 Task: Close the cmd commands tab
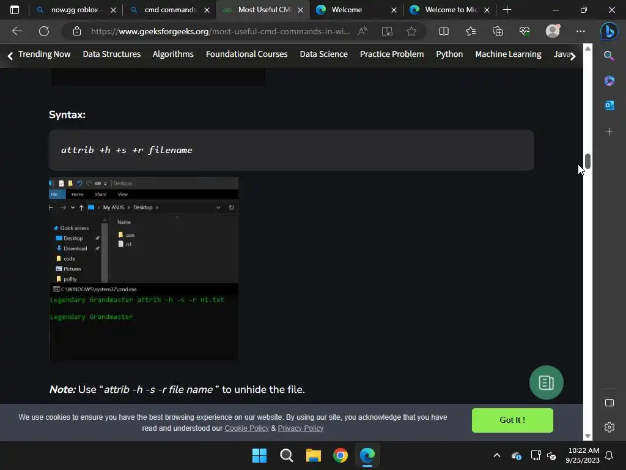pos(207,10)
